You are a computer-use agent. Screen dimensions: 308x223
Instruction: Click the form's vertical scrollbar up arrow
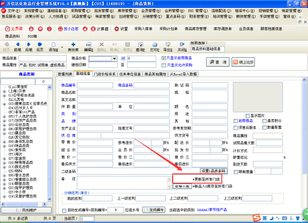304,80
